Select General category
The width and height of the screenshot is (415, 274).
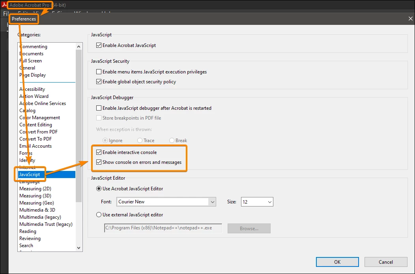(x=27, y=68)
